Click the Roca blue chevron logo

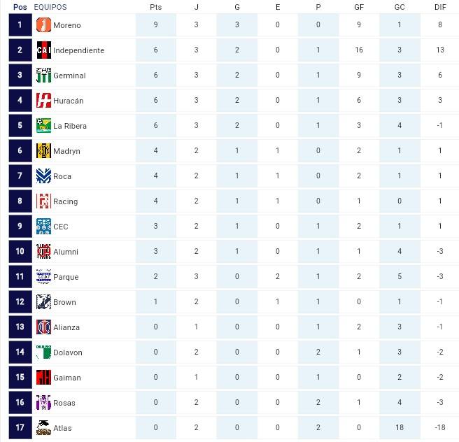coord(43,176)
